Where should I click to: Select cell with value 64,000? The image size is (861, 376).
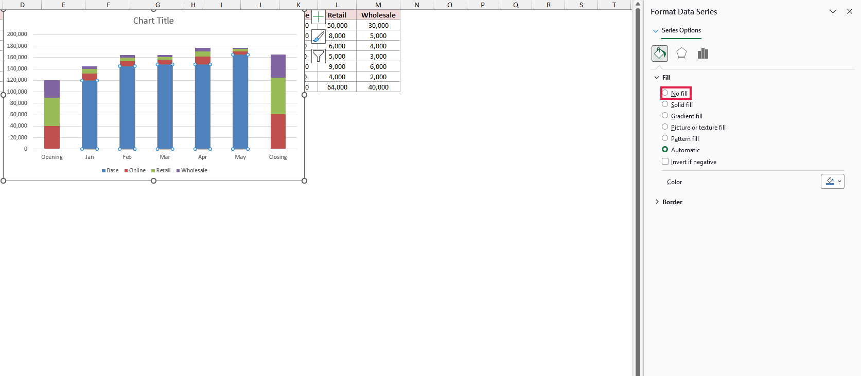click(x=337, y=87)
